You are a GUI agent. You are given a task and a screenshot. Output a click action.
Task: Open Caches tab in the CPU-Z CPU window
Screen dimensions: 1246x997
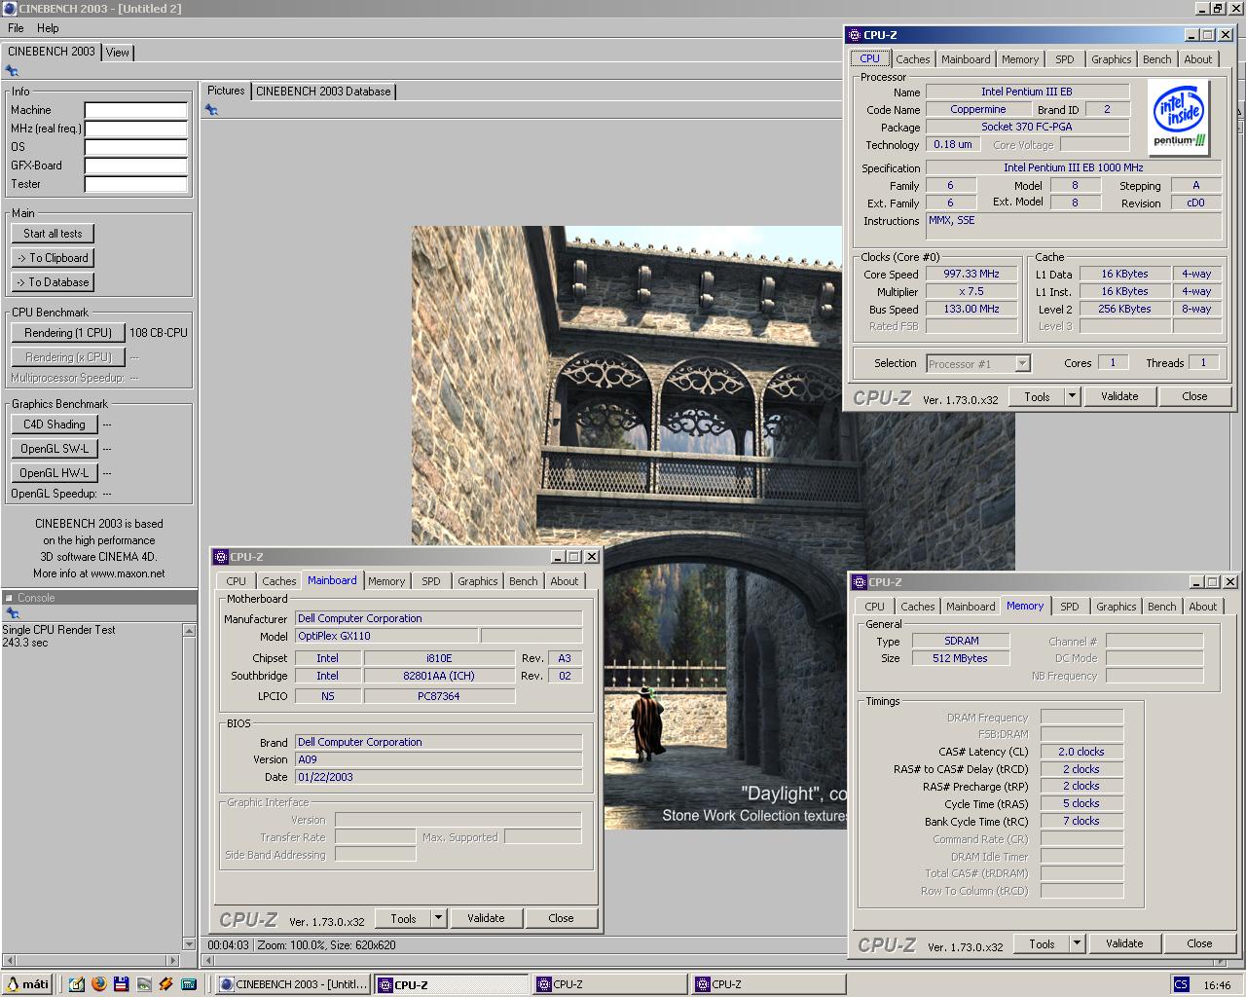(x=913, y=59)
